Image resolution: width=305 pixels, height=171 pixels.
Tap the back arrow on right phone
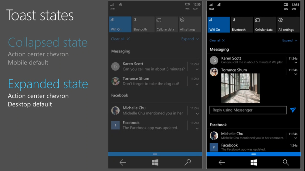coord(222,162)
